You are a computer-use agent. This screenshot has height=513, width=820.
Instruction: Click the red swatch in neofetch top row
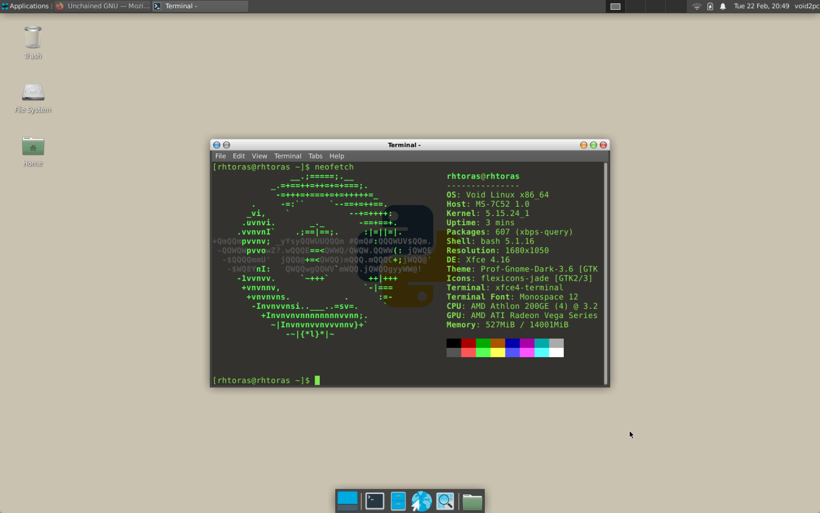point(468,343)
